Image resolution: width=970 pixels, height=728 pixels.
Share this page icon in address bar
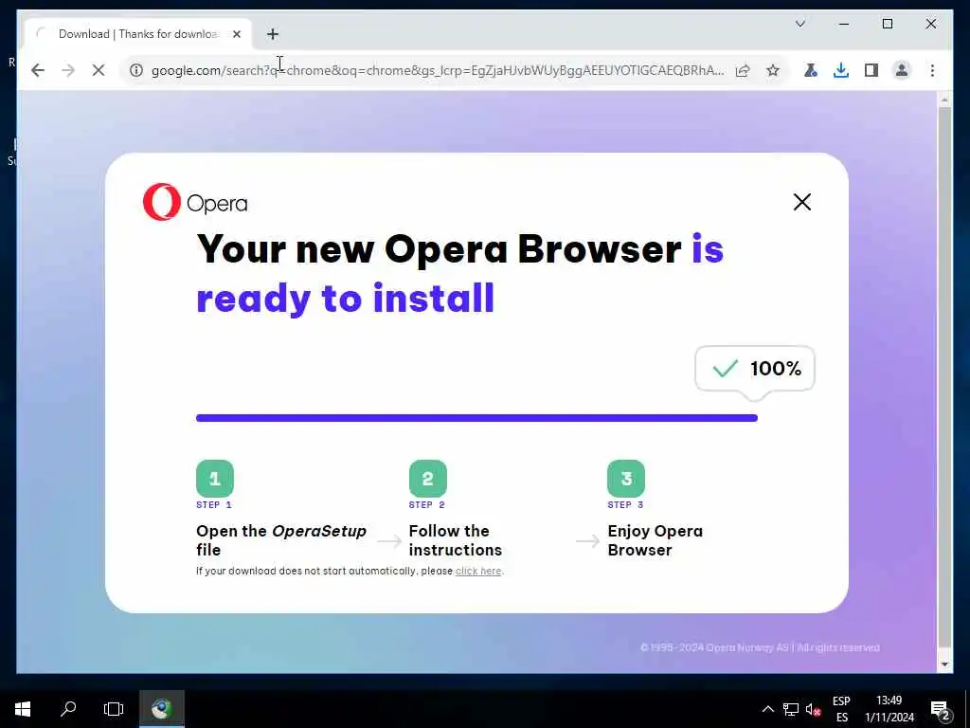743,70
